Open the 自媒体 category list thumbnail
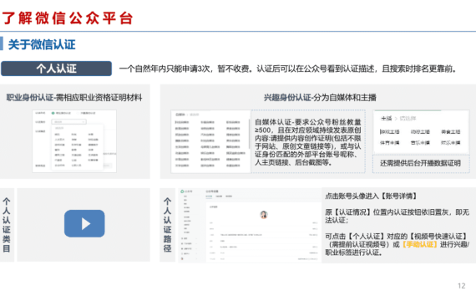This screenshot has width=476, height=301. coord(210,141)
